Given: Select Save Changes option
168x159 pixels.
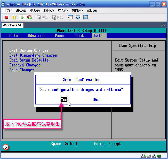Looking at the screenshot, I should [x=22, y=70].
